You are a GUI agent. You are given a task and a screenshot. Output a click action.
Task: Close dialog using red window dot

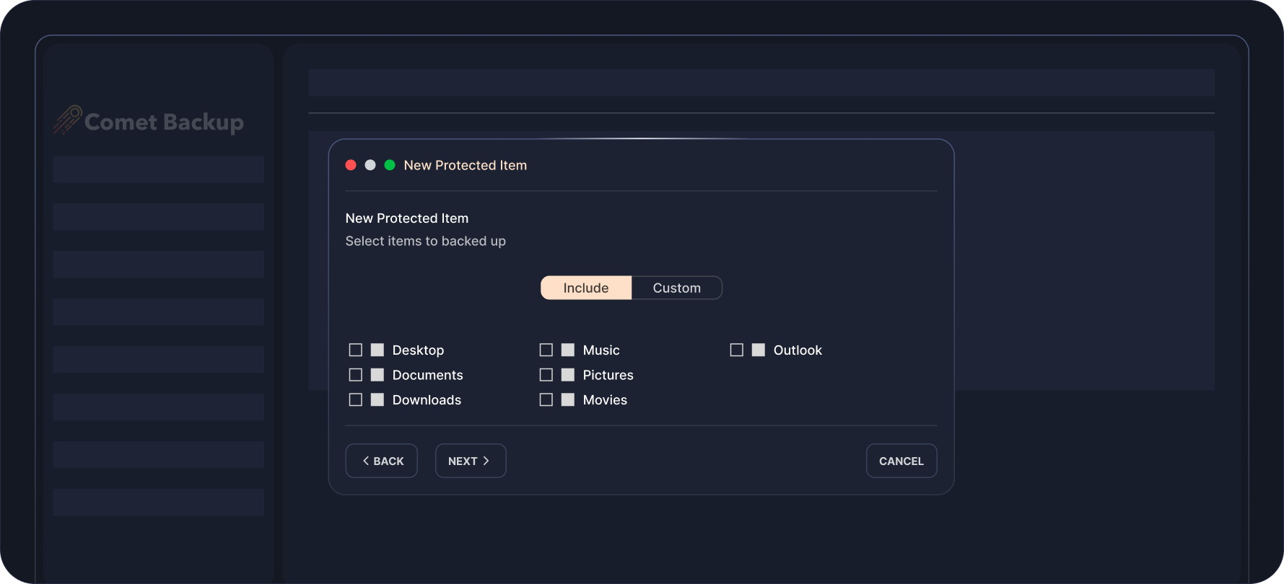pos(351,165)
